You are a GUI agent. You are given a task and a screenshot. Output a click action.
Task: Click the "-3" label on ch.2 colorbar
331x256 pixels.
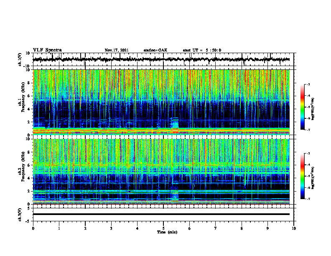pyautogui.click(x=308, y=153)
